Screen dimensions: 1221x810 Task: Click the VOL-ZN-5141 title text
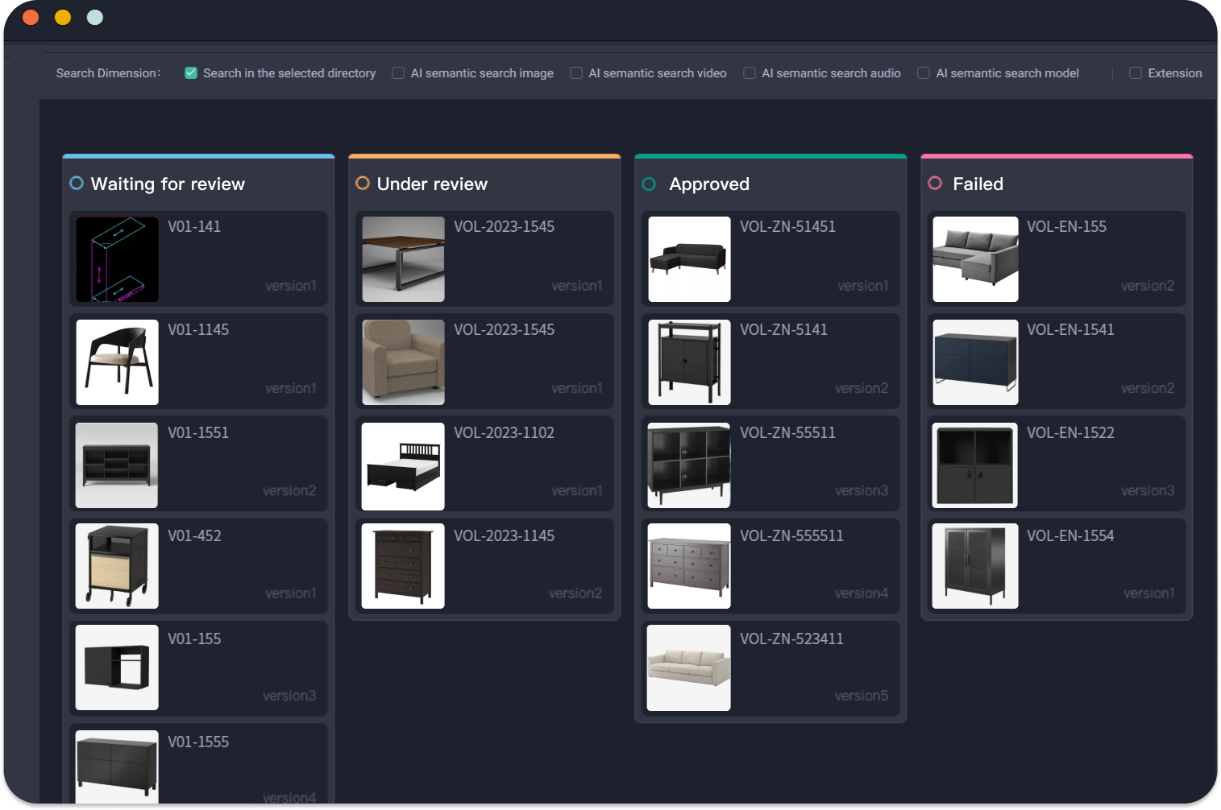[783, 330]
